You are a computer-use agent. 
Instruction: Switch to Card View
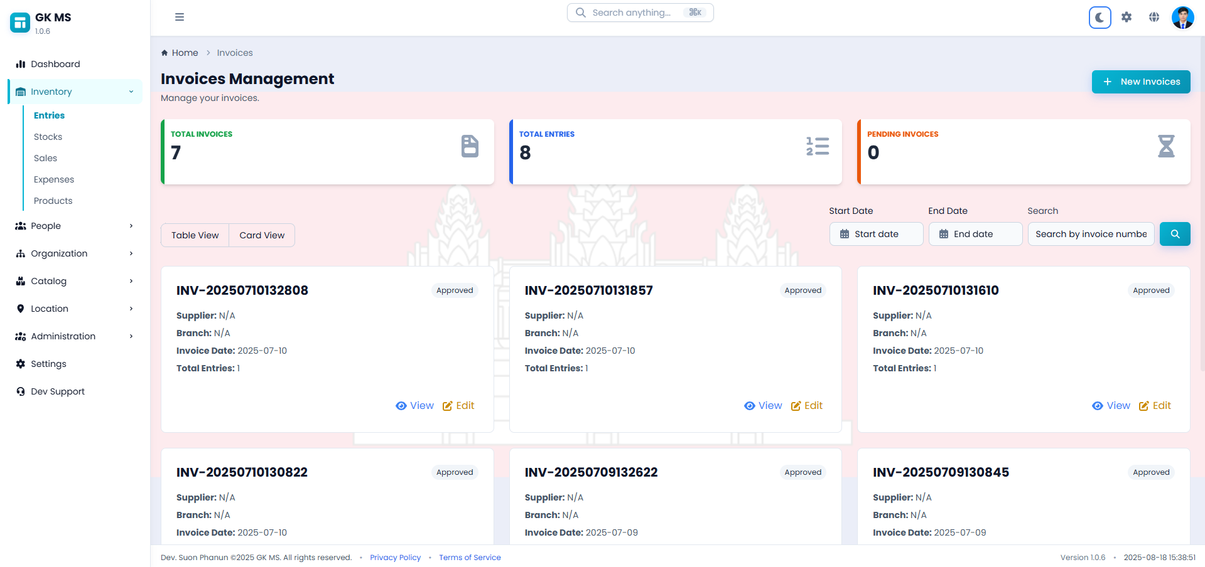click(x=261, y=235)
